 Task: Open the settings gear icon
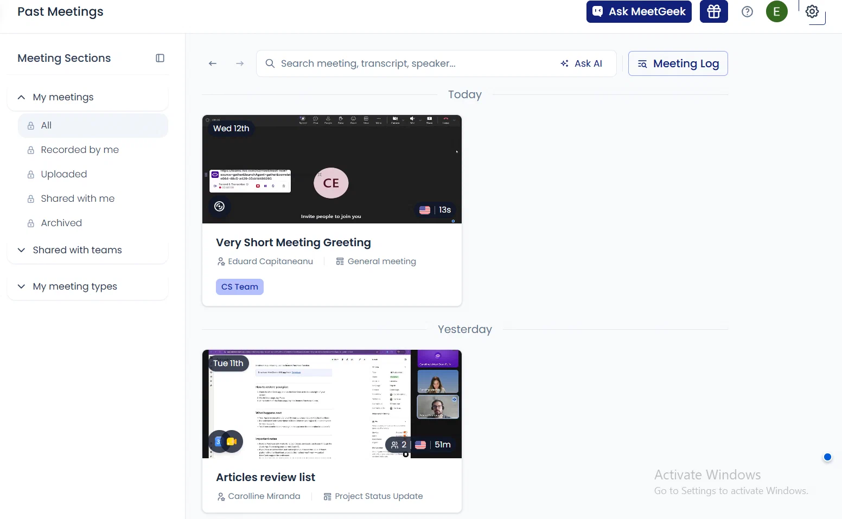[x=812, y=11]
